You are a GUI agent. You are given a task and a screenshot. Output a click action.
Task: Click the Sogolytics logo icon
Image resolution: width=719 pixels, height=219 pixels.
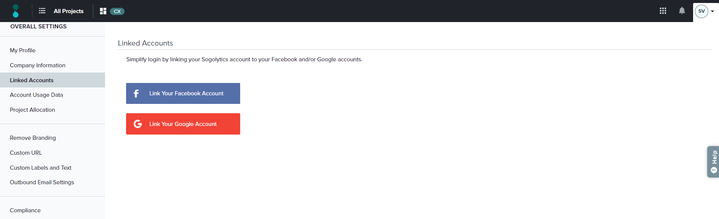[x=15, y=11]
